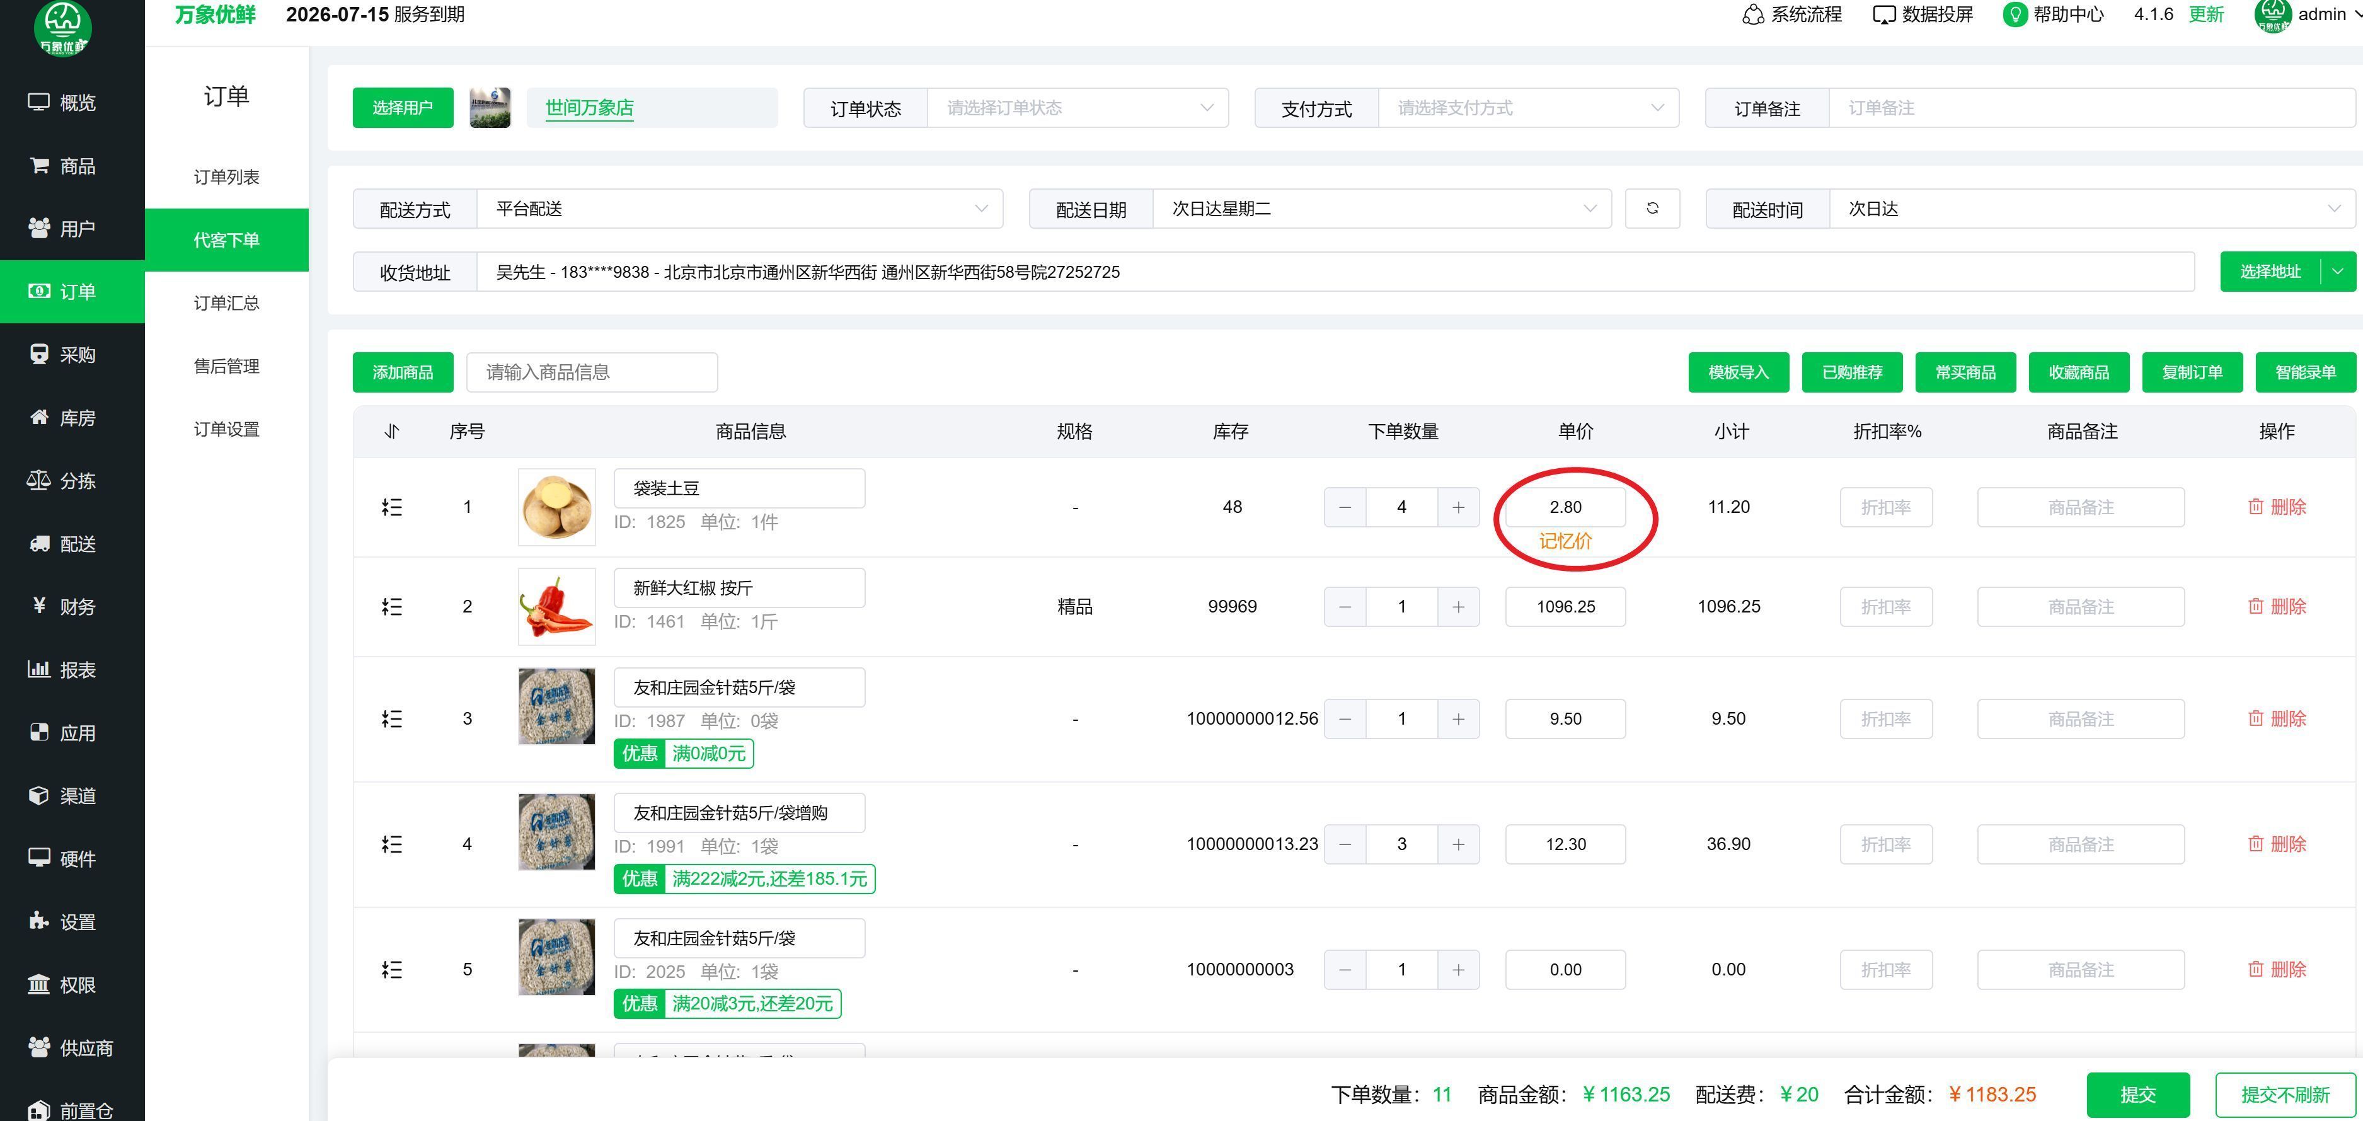
Task: Open the 概览 overview sidebar icon
Action: [38, 102]
